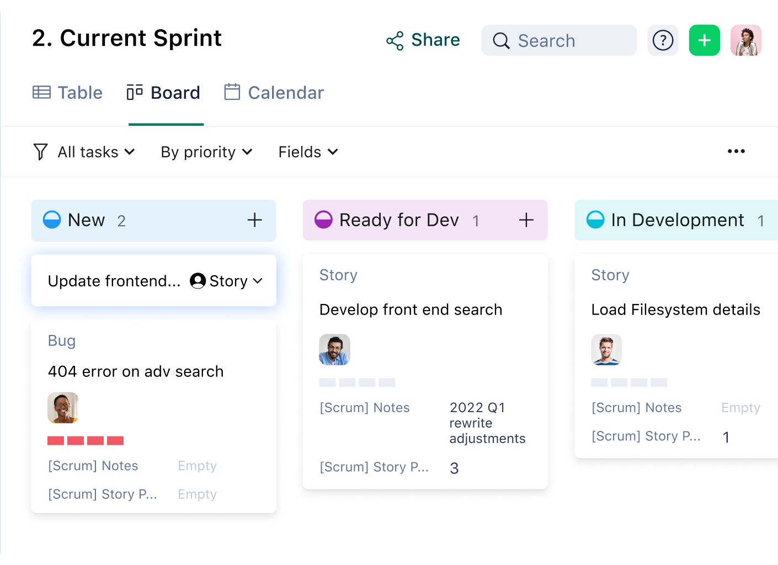Open the user profile avatar
The height and width of the screenshot is (565, 778).
(x=746, y=40)
